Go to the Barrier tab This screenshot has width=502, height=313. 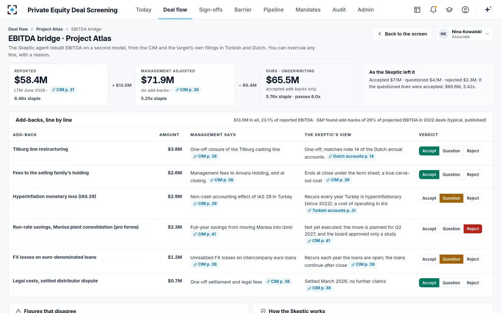tap(243, 10)
